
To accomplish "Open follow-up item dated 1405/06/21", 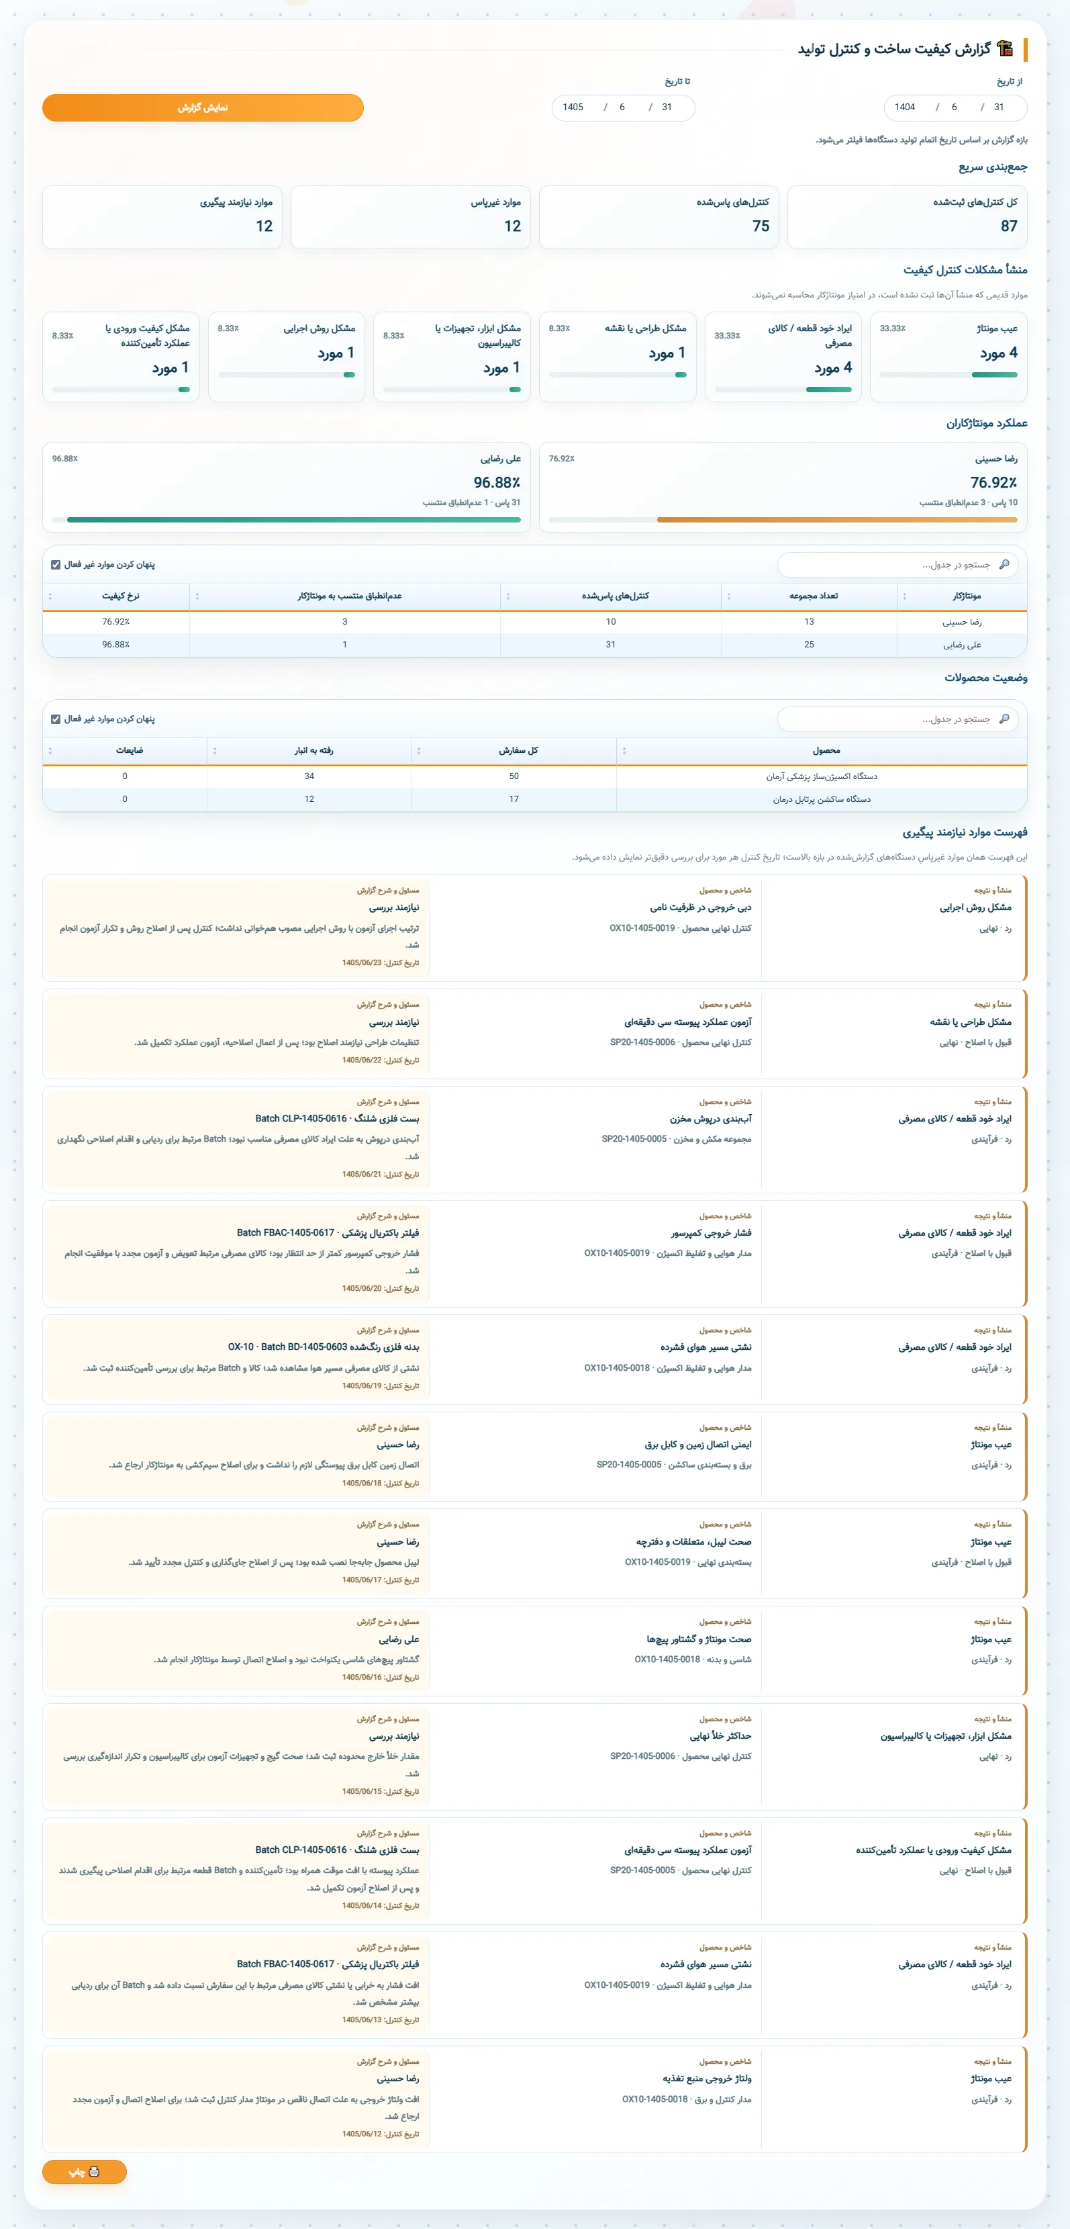I will 534,1139.
